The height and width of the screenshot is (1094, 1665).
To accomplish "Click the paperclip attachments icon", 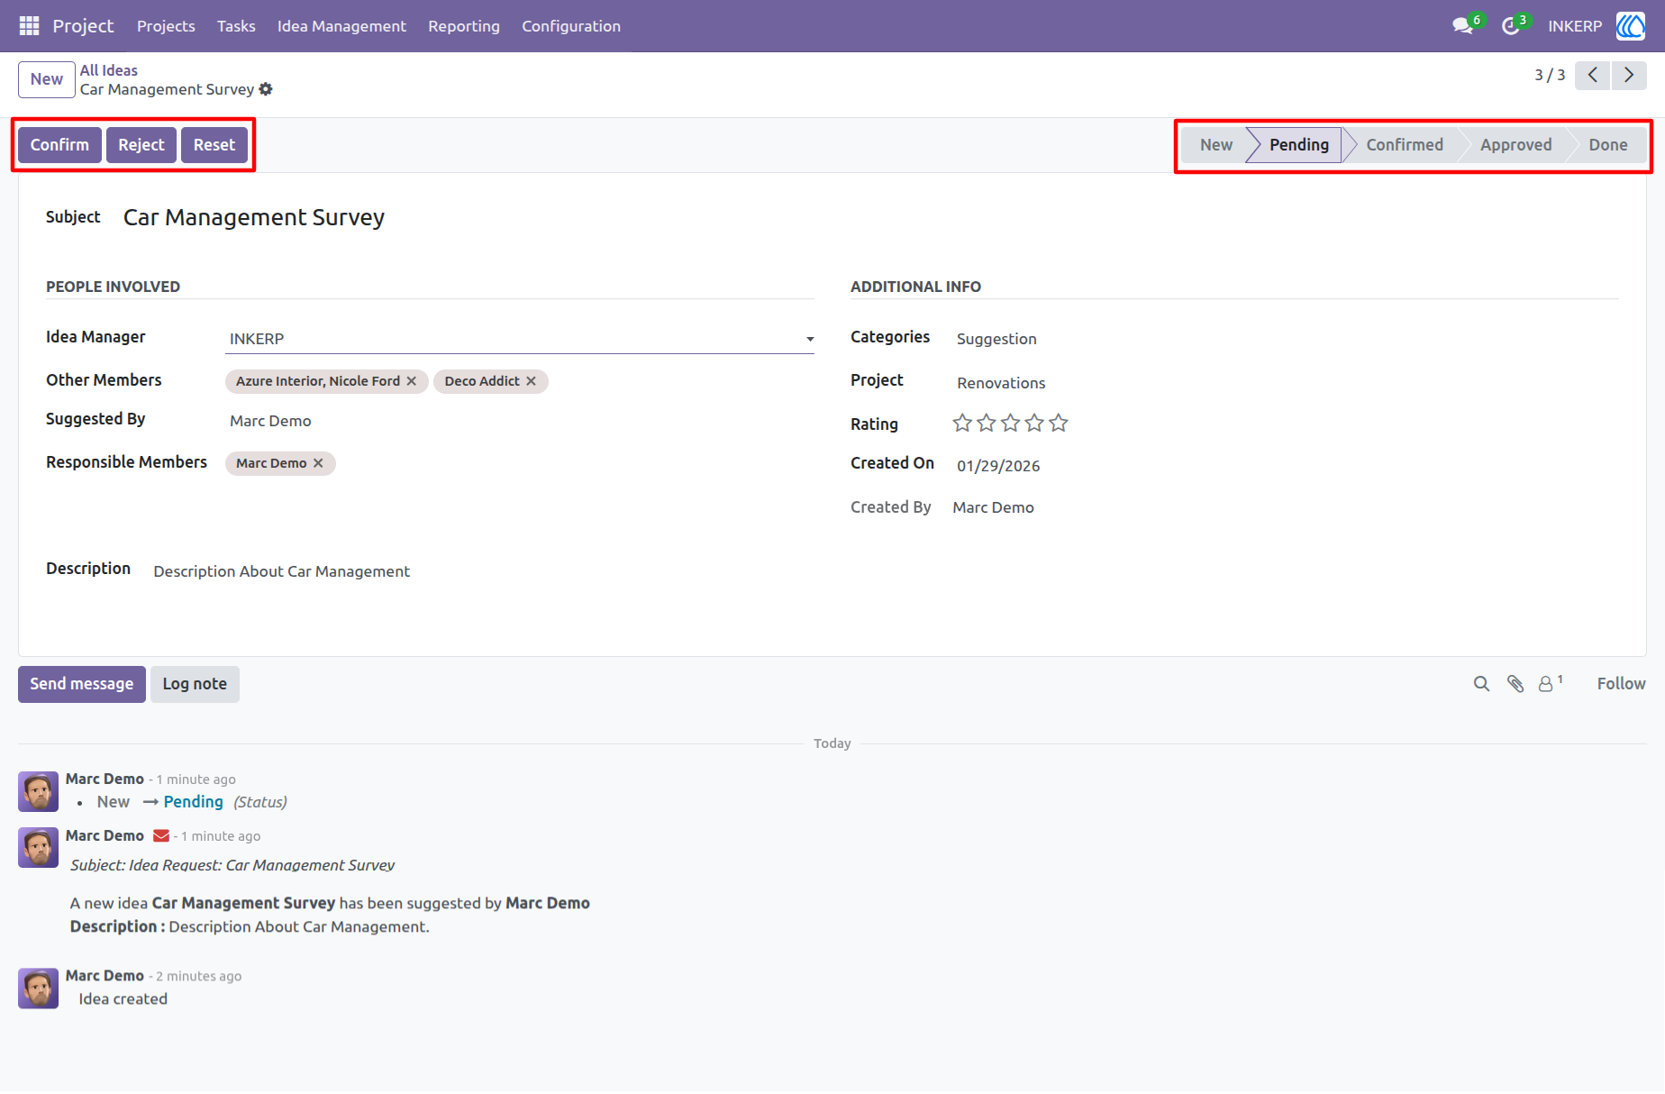I will pyautogui.click(x=1515, y=684).
